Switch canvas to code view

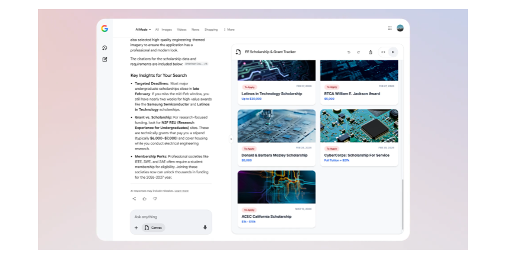pyautogui.click(x=383, y=52)
